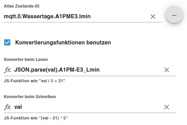The height and width of the screenshot is (125, 187).
Task: Click the val text in write converter
Action: (18, 107)
